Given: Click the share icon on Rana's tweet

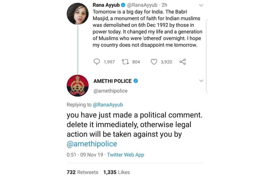Looking at the screenshot, I should point(182,62).
